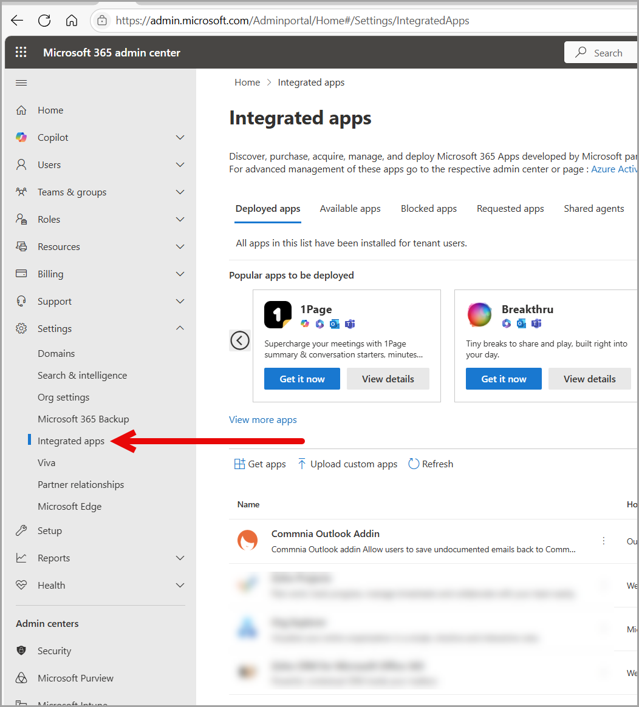Viewport: 639px width, 707px height.
Task: Expand the Roles navigation section
Action: coord(180,219)
